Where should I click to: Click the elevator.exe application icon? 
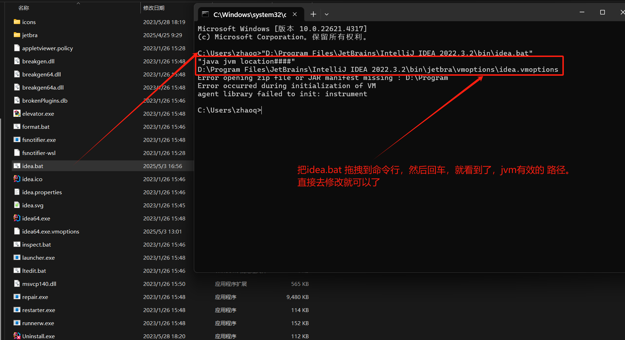point(17,114)
